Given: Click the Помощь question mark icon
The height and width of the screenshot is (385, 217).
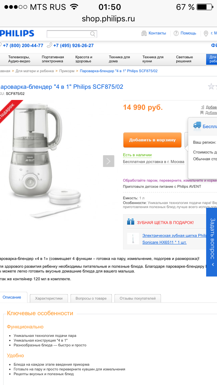Looking at the screenshot, I should point(176,33).
